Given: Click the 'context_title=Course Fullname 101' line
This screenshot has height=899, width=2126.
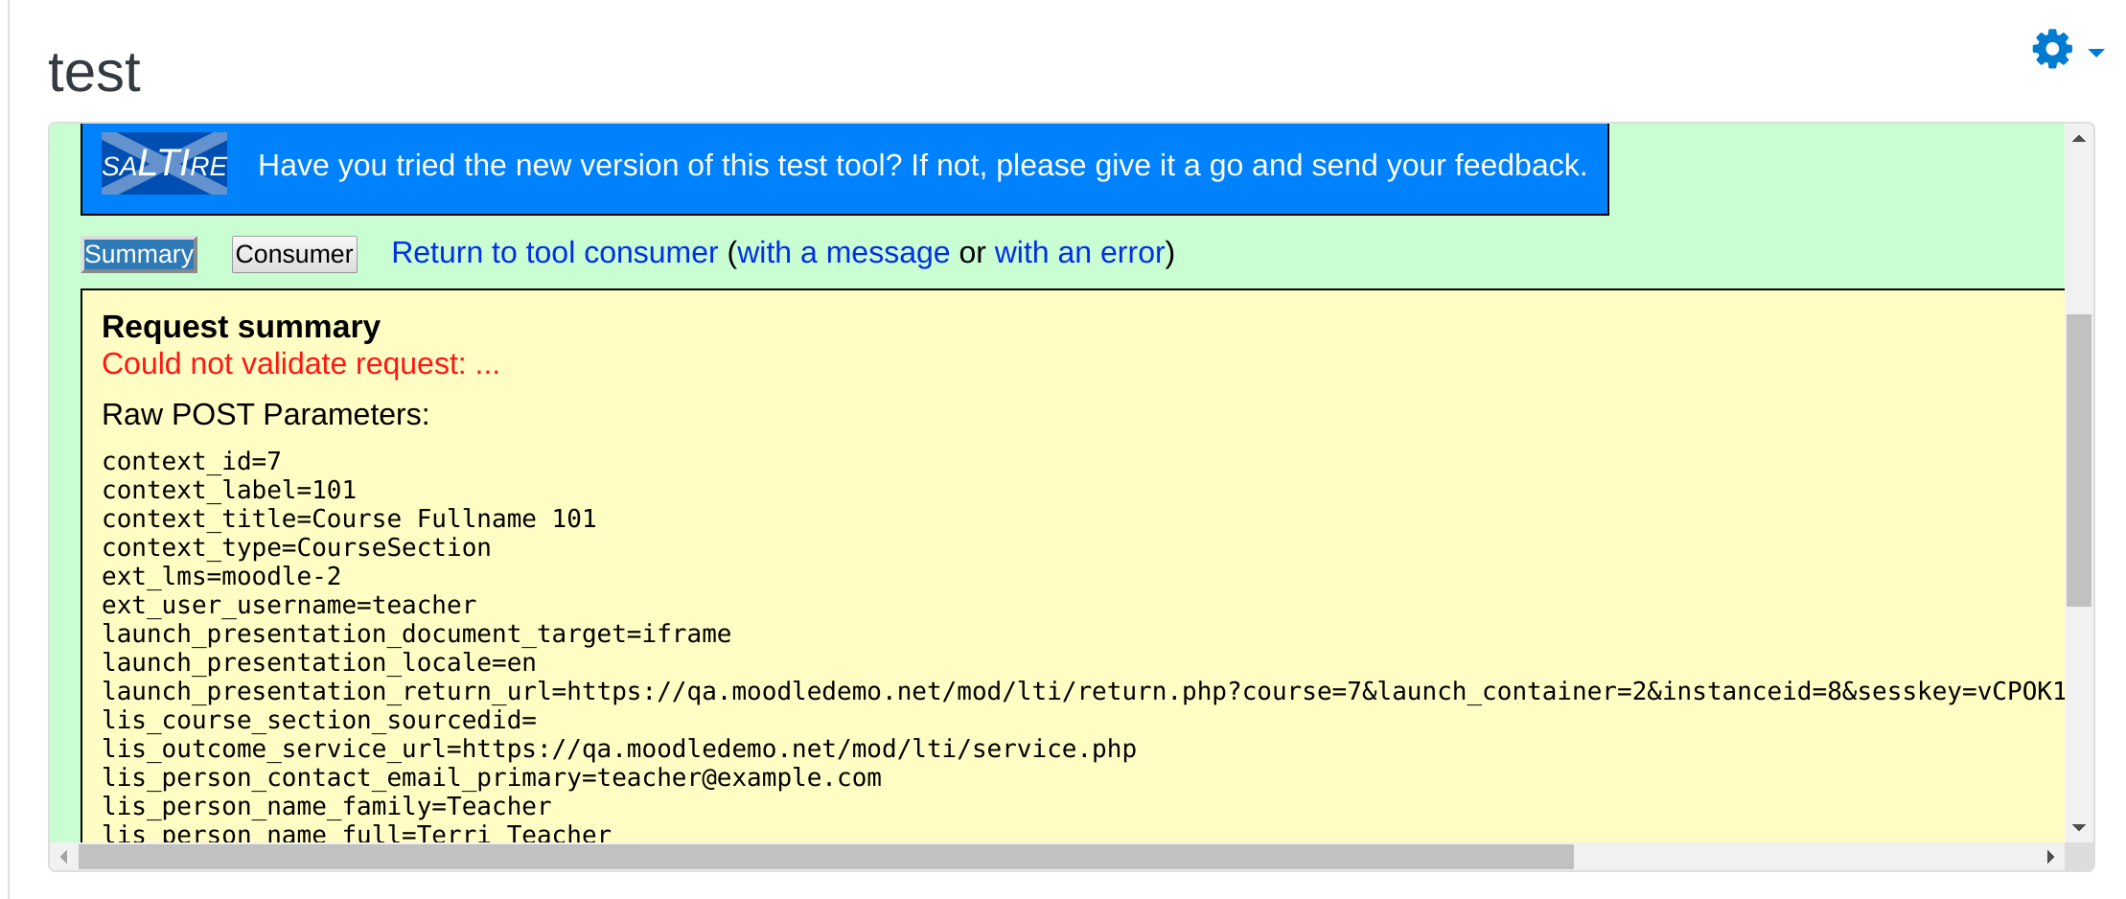Looking at the screenshot, I should (349, 519).
